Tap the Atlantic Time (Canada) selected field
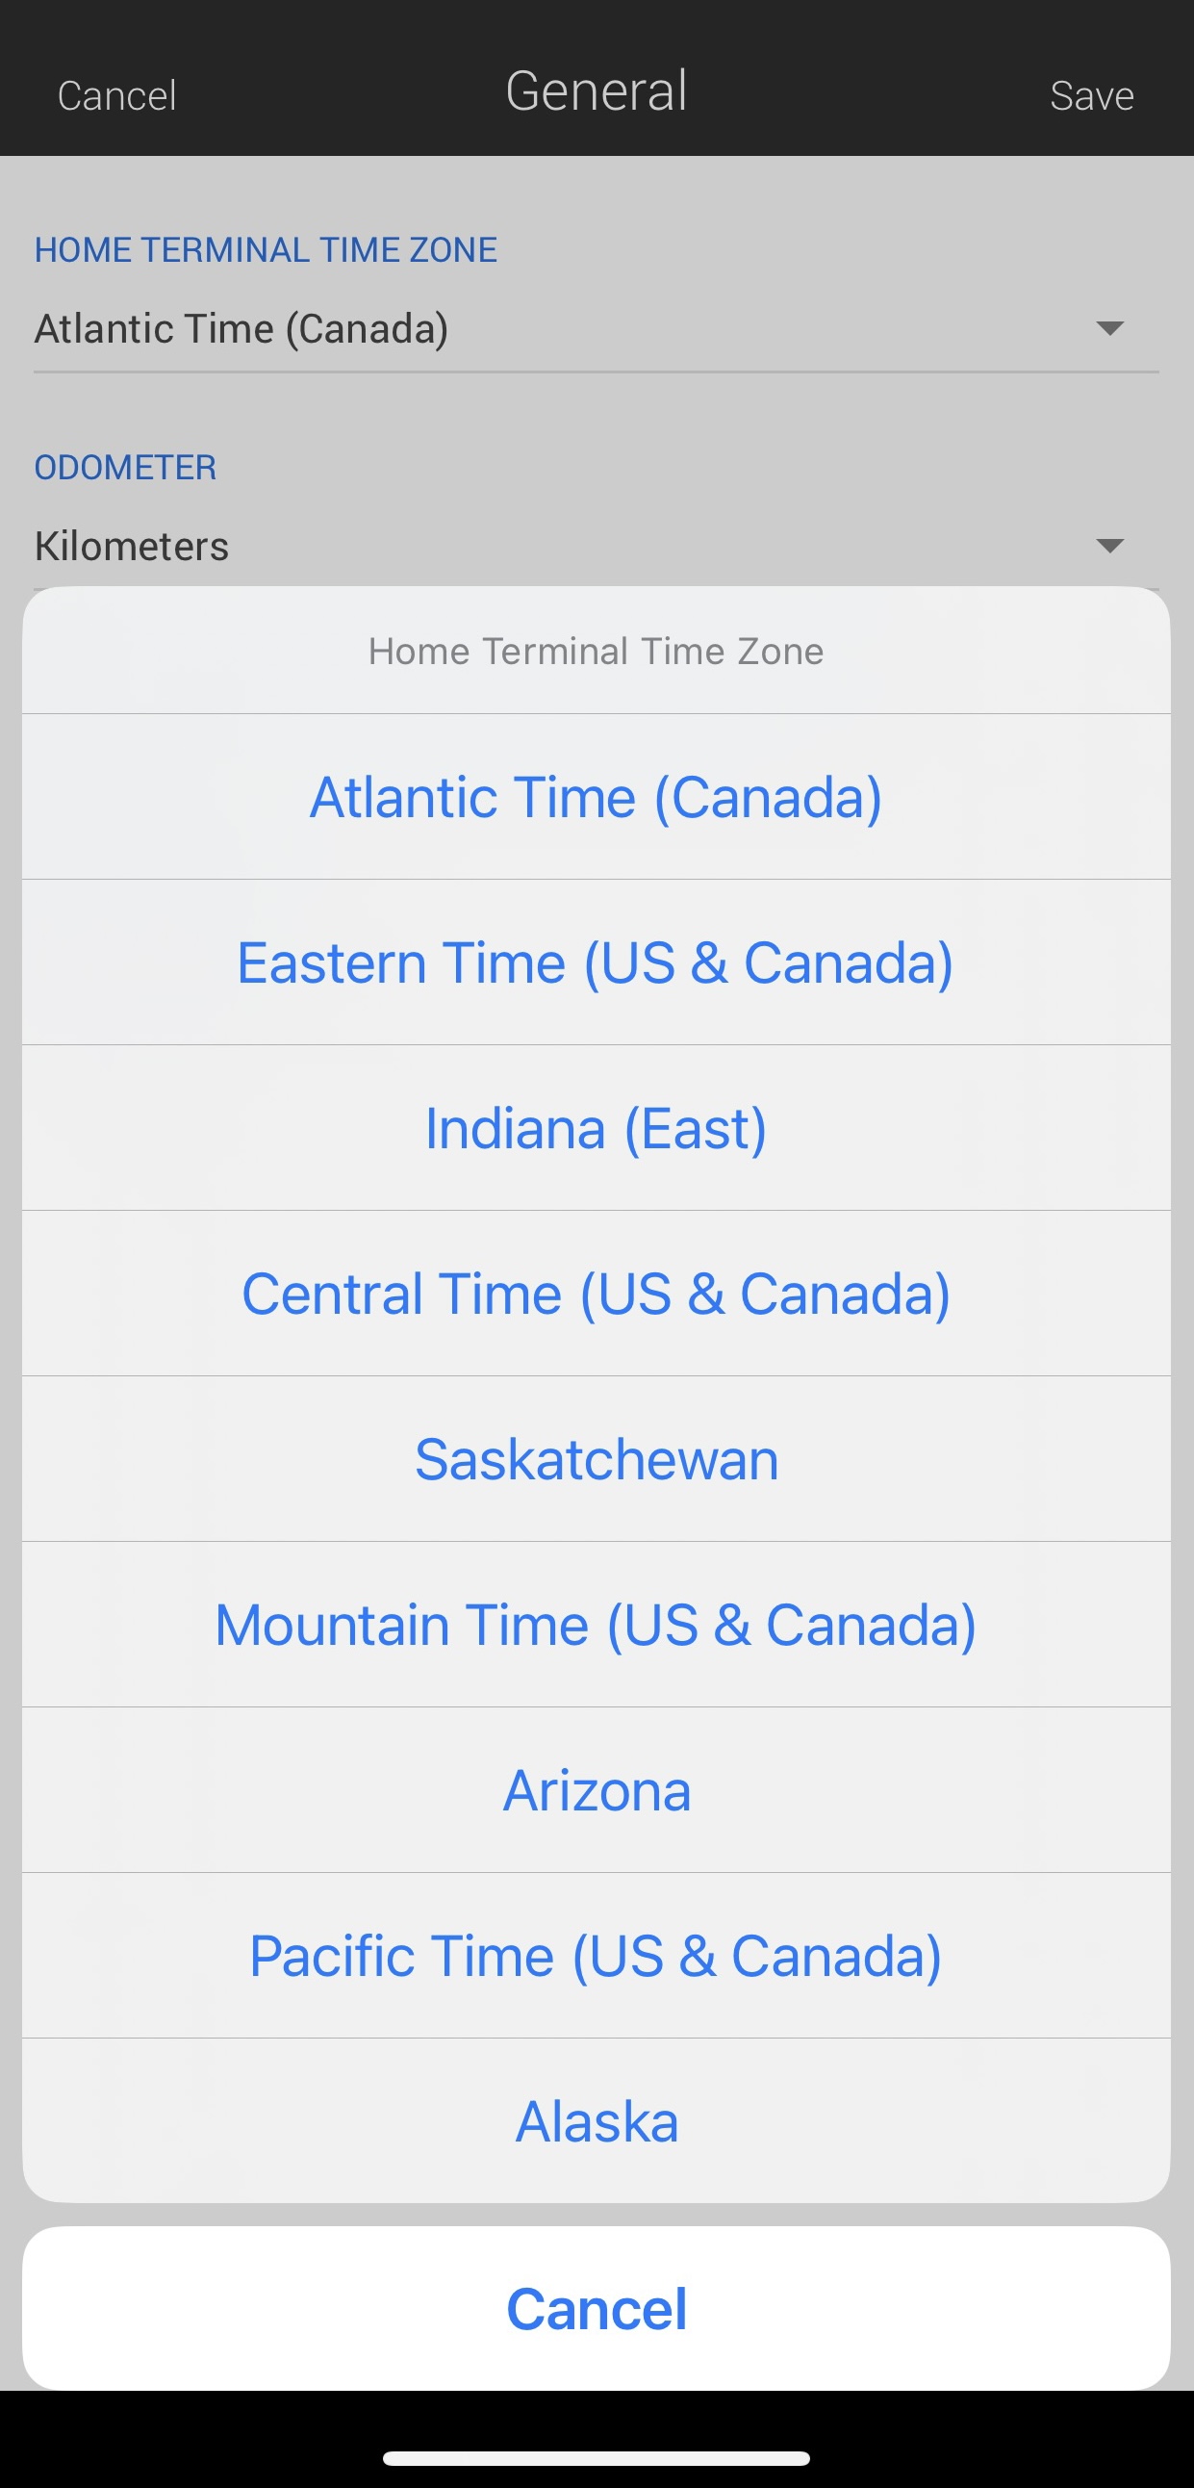Viewport: 1194px width, 2488px height. pyautogui.click(x=597, y=329)
